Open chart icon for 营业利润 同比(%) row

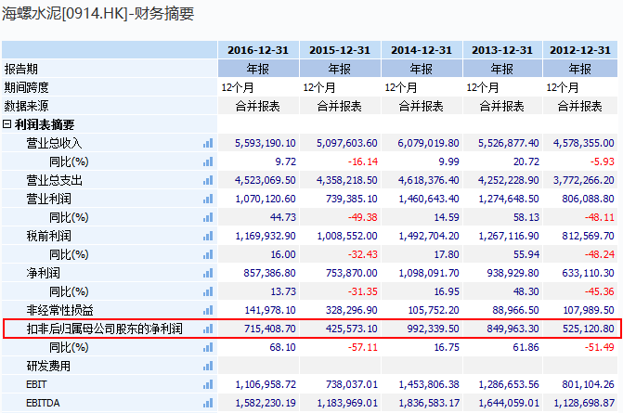pyautogui.click(x=208, y=217)
